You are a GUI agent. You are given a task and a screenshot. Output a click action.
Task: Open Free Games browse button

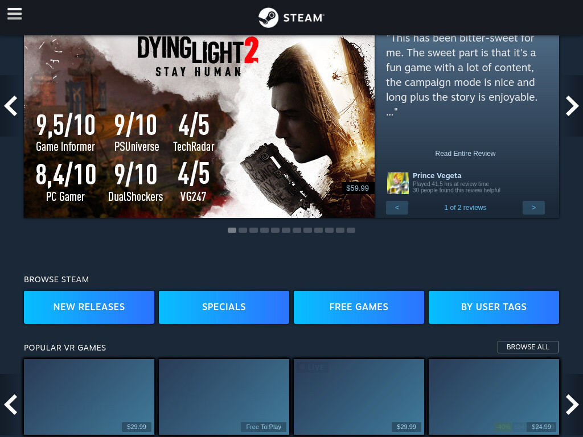pos(359,307)
